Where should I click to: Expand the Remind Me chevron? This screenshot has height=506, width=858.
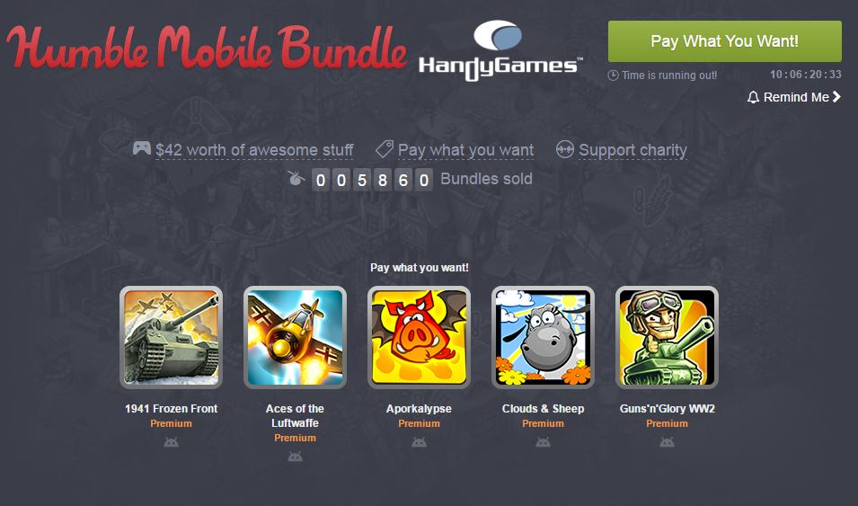pos(836,97)
